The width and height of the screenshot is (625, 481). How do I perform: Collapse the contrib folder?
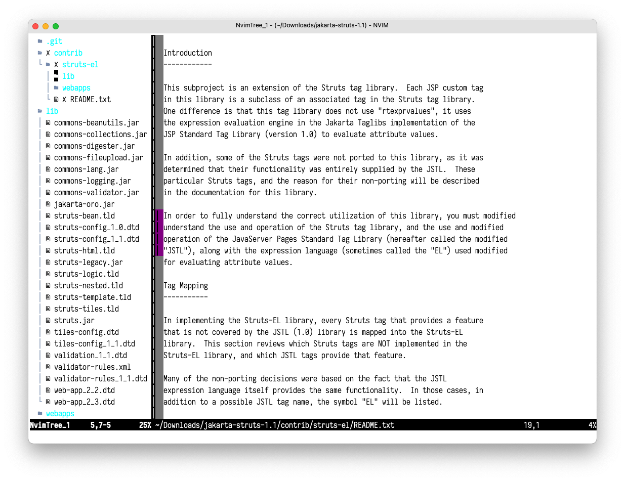[x=68, y=53]
